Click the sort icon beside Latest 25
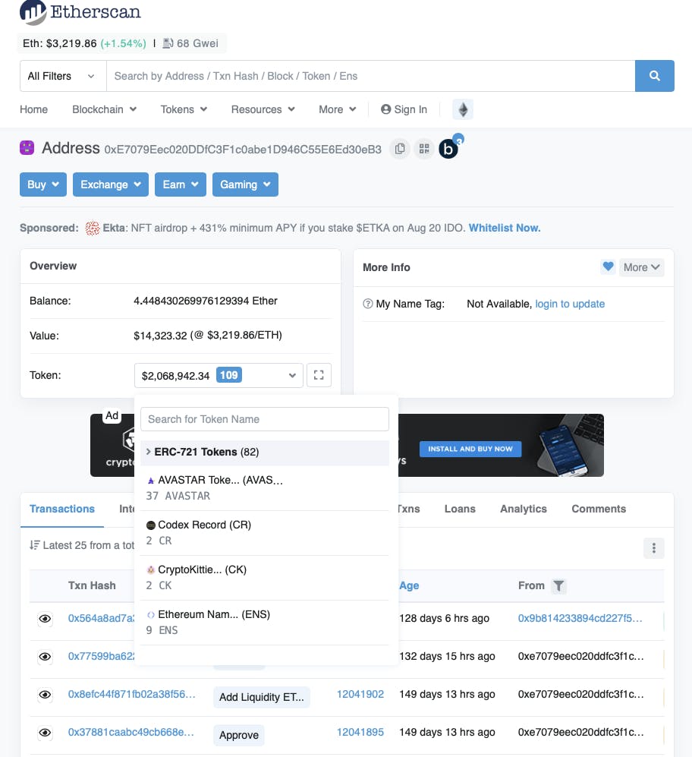This screenshot has width=692, height=757. 34,545
